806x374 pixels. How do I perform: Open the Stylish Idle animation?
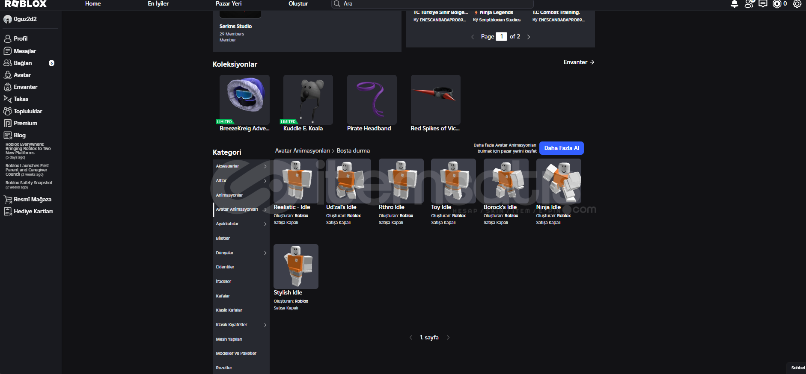click(x=296, y=267)
